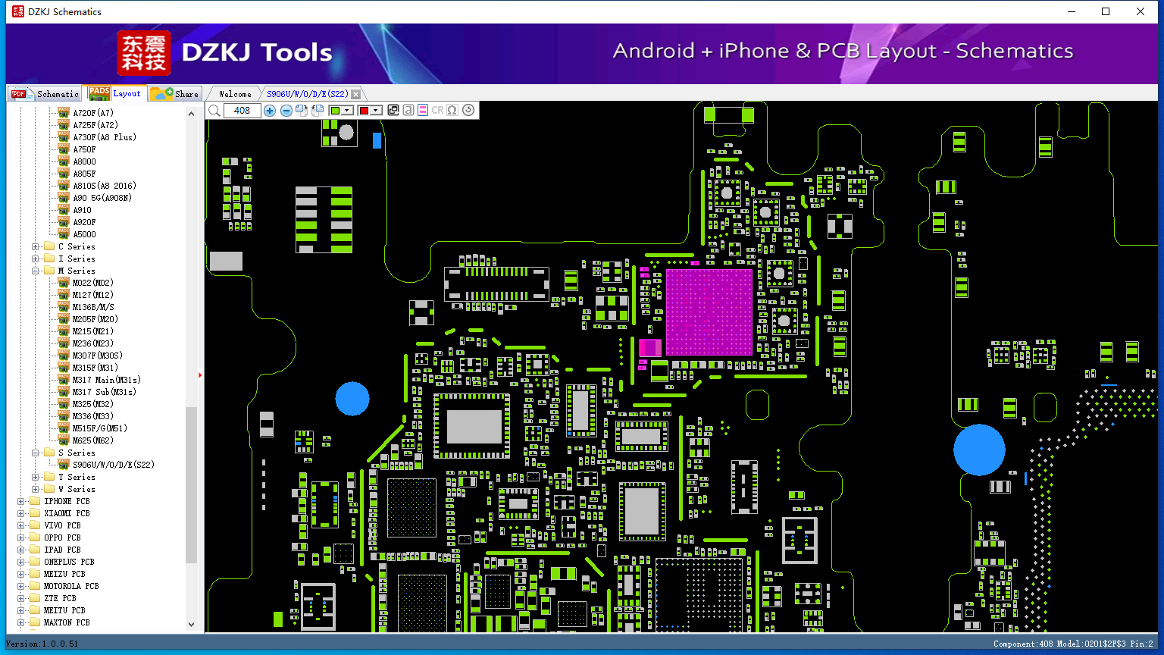Screen dimensions: 1164x655
Task: Expand the IPHONE PCB folder
Action: tap(21, 501)
